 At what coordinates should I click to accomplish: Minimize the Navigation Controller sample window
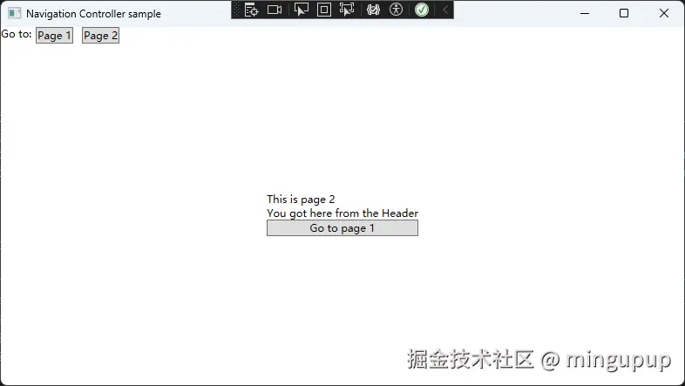pyautogui.click(x=585, y=13)
